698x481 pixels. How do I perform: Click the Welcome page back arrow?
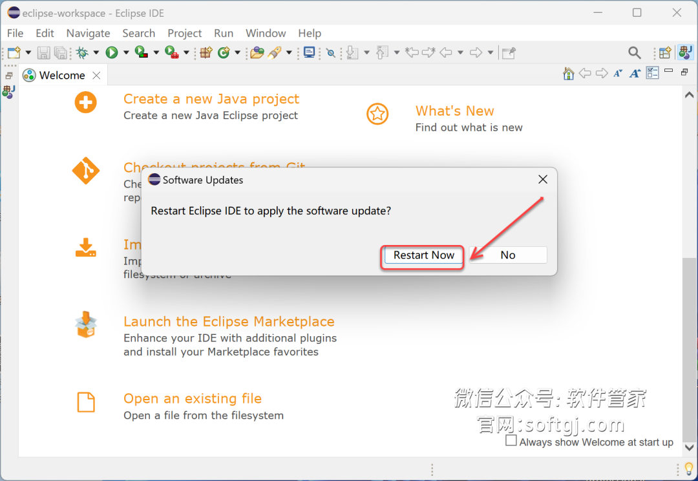pos(585,73)
